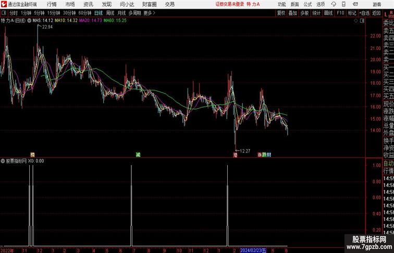Click the diamond icon above the chart
394x253 pixels.
(x=356, y=21)
